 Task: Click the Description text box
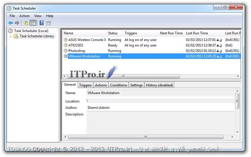(161, 123)
